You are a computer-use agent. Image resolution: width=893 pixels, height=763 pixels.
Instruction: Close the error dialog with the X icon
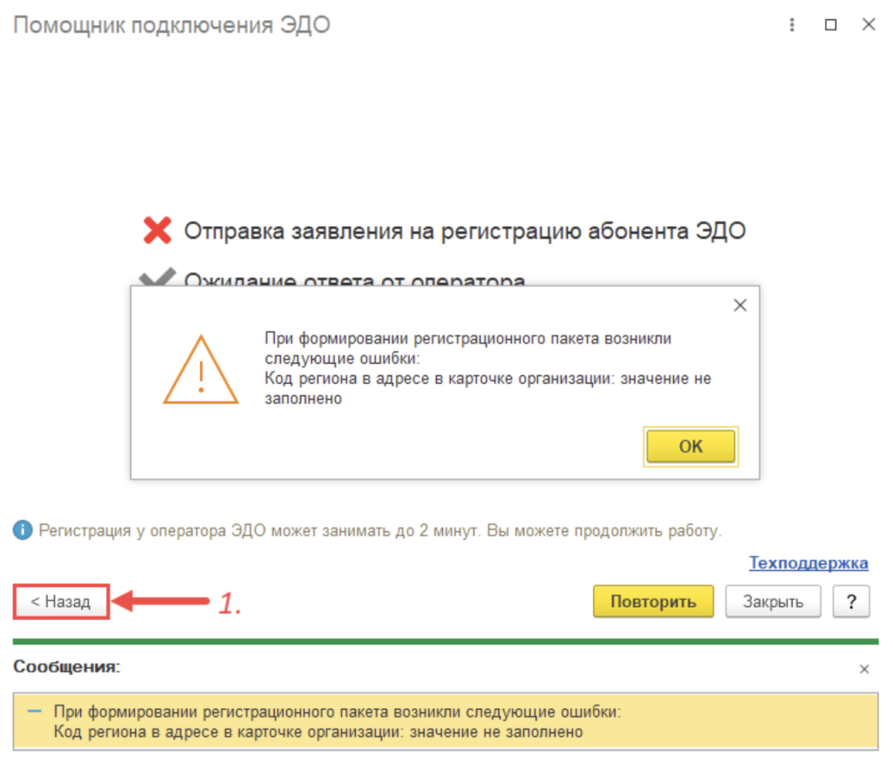tap(740, 306)
